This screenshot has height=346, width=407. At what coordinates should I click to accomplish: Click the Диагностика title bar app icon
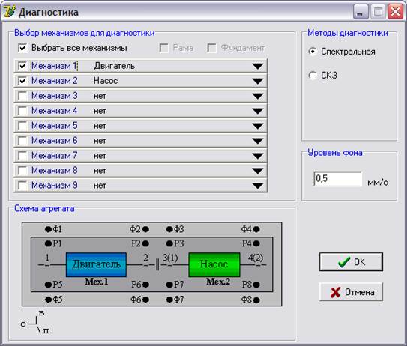coord(9,12)
